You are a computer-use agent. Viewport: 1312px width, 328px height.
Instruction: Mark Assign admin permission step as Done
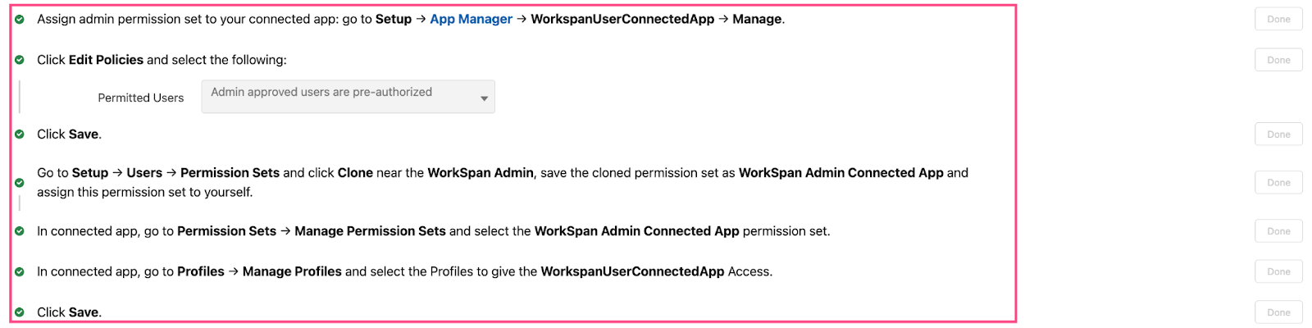click(x=1278, y=19)
